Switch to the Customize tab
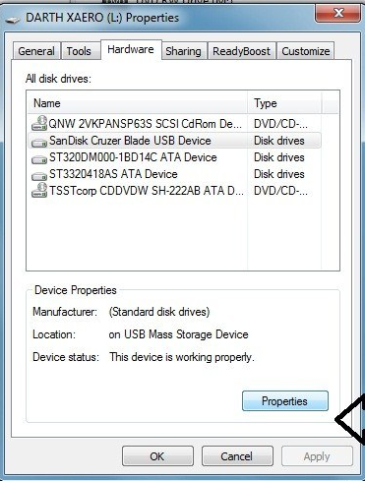The width and height of the screenshot is (365, 481). (x=306, y=51)
